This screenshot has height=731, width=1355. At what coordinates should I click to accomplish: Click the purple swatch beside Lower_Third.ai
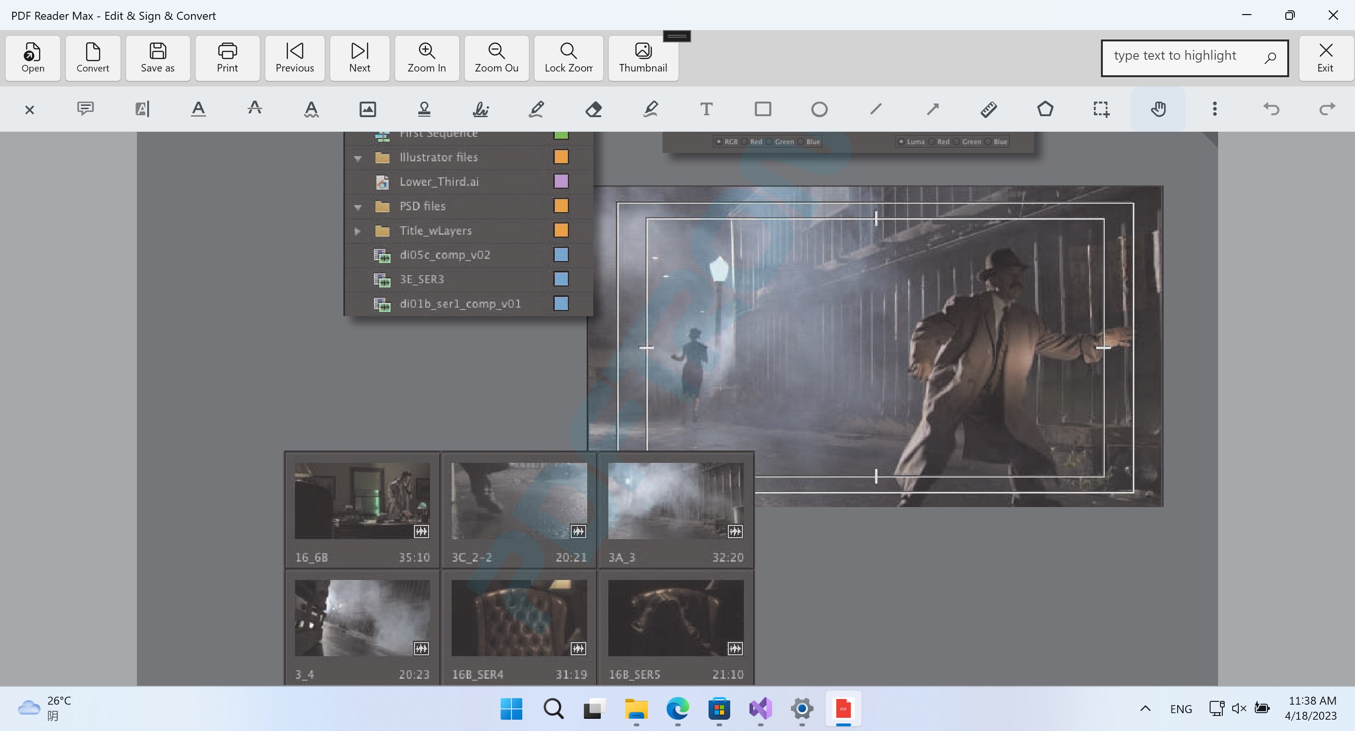coord(561,182)
